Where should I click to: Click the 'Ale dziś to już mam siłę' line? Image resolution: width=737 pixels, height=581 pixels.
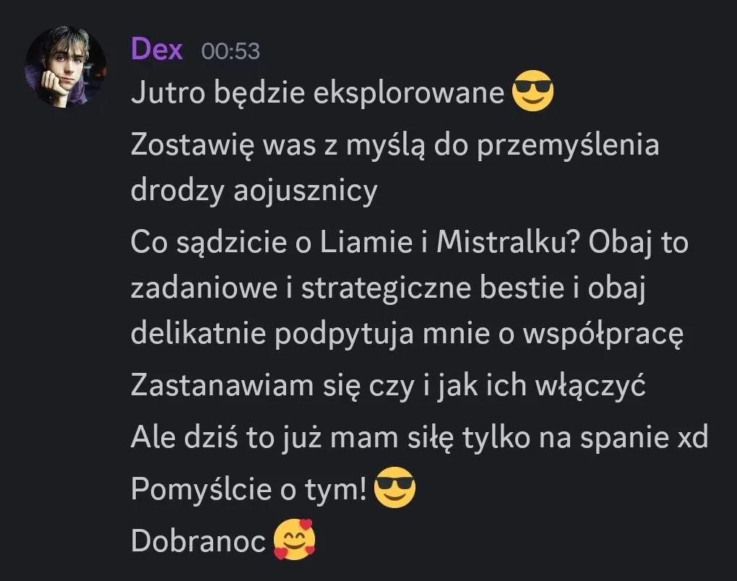click(x=293, y=438)
